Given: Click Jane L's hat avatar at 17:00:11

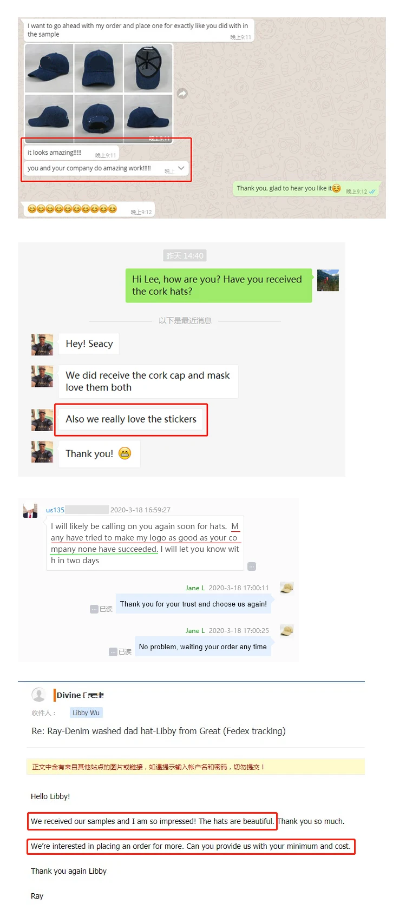Looking at the screenshot, I should [287, 588].
